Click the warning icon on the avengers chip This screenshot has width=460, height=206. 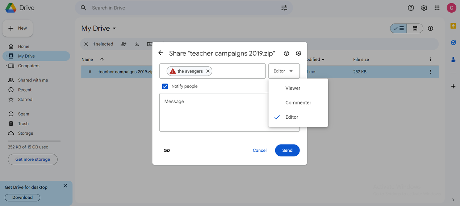pos(173,71)
